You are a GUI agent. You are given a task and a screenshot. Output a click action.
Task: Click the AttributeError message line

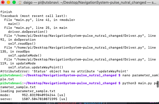[64, 71]
